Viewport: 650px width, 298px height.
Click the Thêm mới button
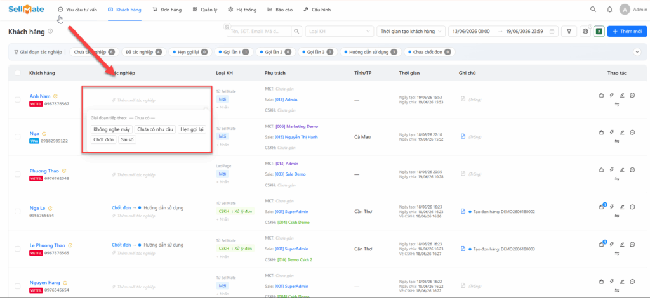[627, 31]
